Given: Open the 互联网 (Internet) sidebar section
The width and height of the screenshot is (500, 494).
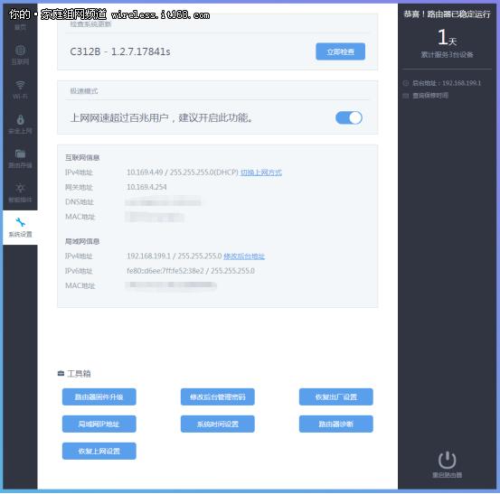Looking at the screenshot, I should coord(20,55).
